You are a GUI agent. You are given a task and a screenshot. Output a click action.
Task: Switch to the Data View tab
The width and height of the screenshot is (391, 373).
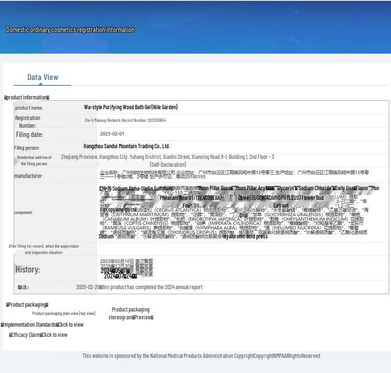43,77
